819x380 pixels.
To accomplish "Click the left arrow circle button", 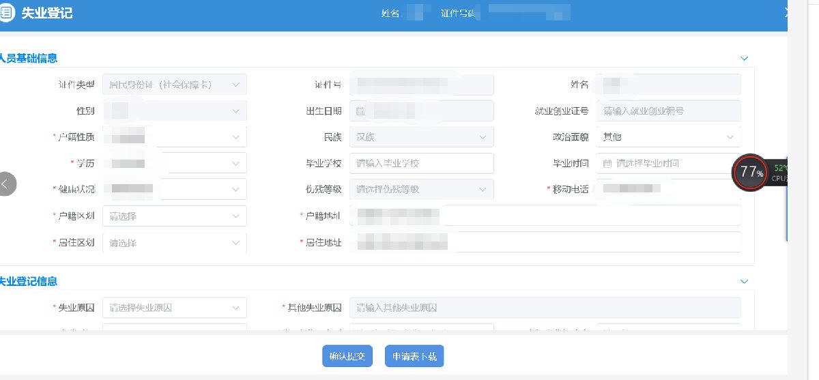I will tap(6, 184).
